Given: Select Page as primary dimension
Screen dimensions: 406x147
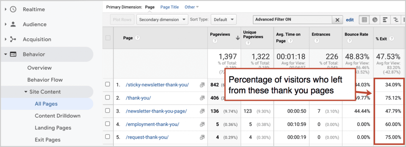Looking at the screenshot, I should click(149, 7).
